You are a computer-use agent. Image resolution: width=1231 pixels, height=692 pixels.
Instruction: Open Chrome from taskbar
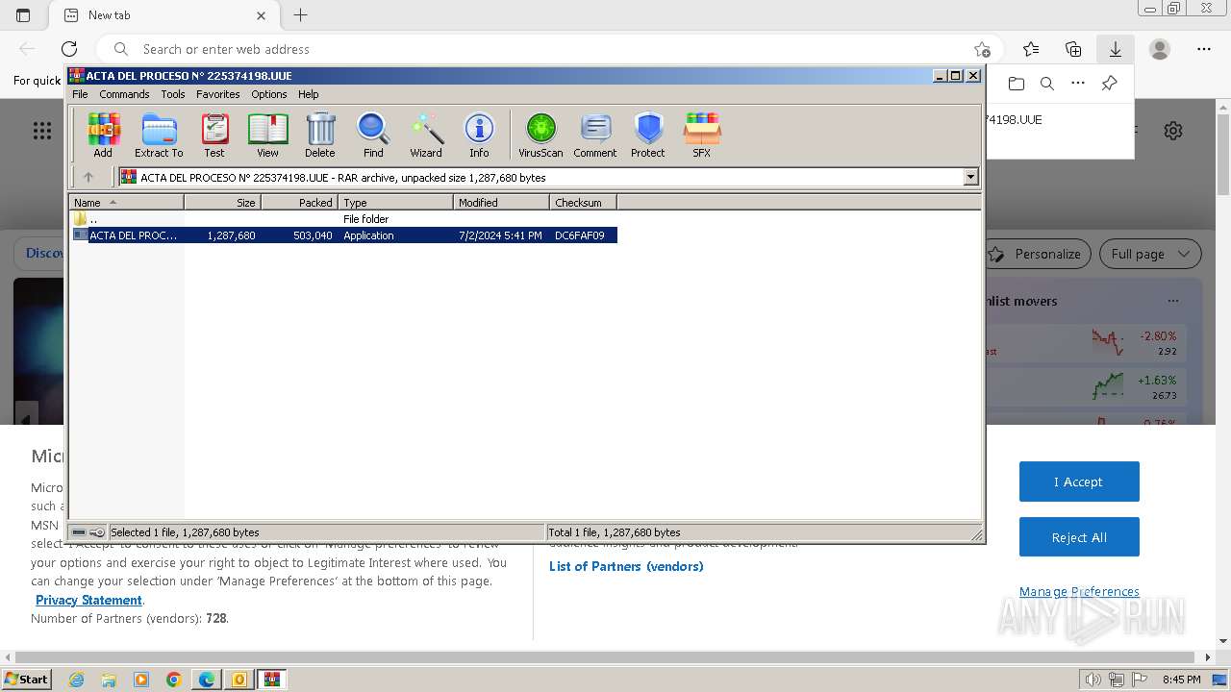coord(174,680)
